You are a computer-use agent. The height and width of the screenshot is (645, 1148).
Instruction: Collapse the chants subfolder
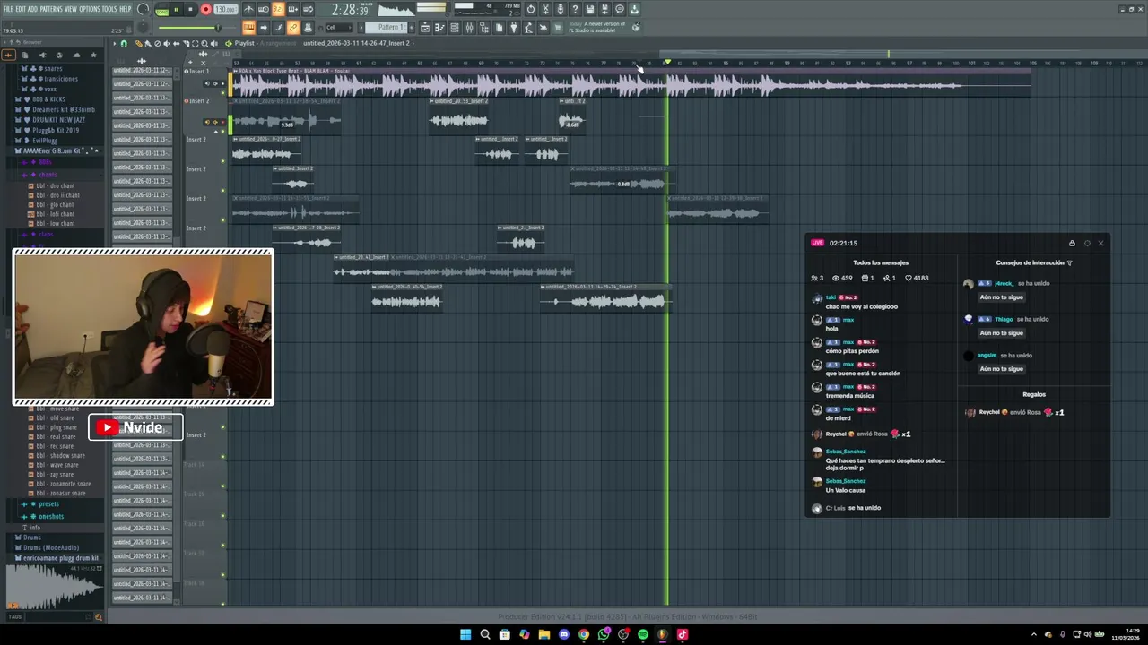coord(48,175)
